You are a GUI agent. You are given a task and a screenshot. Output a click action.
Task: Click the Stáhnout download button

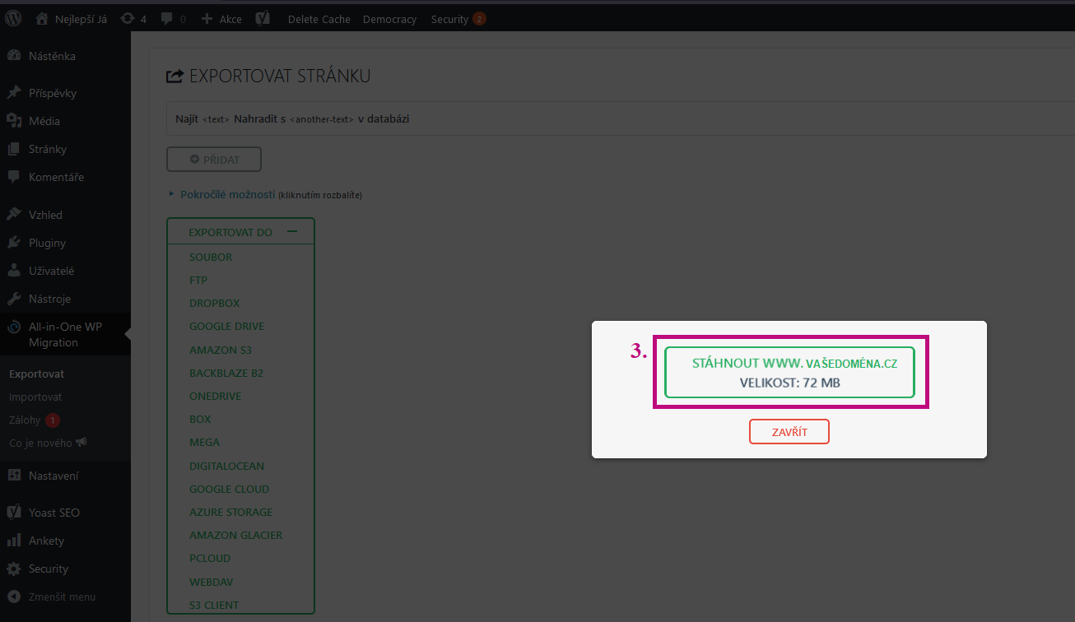click(x=789, y=372)
